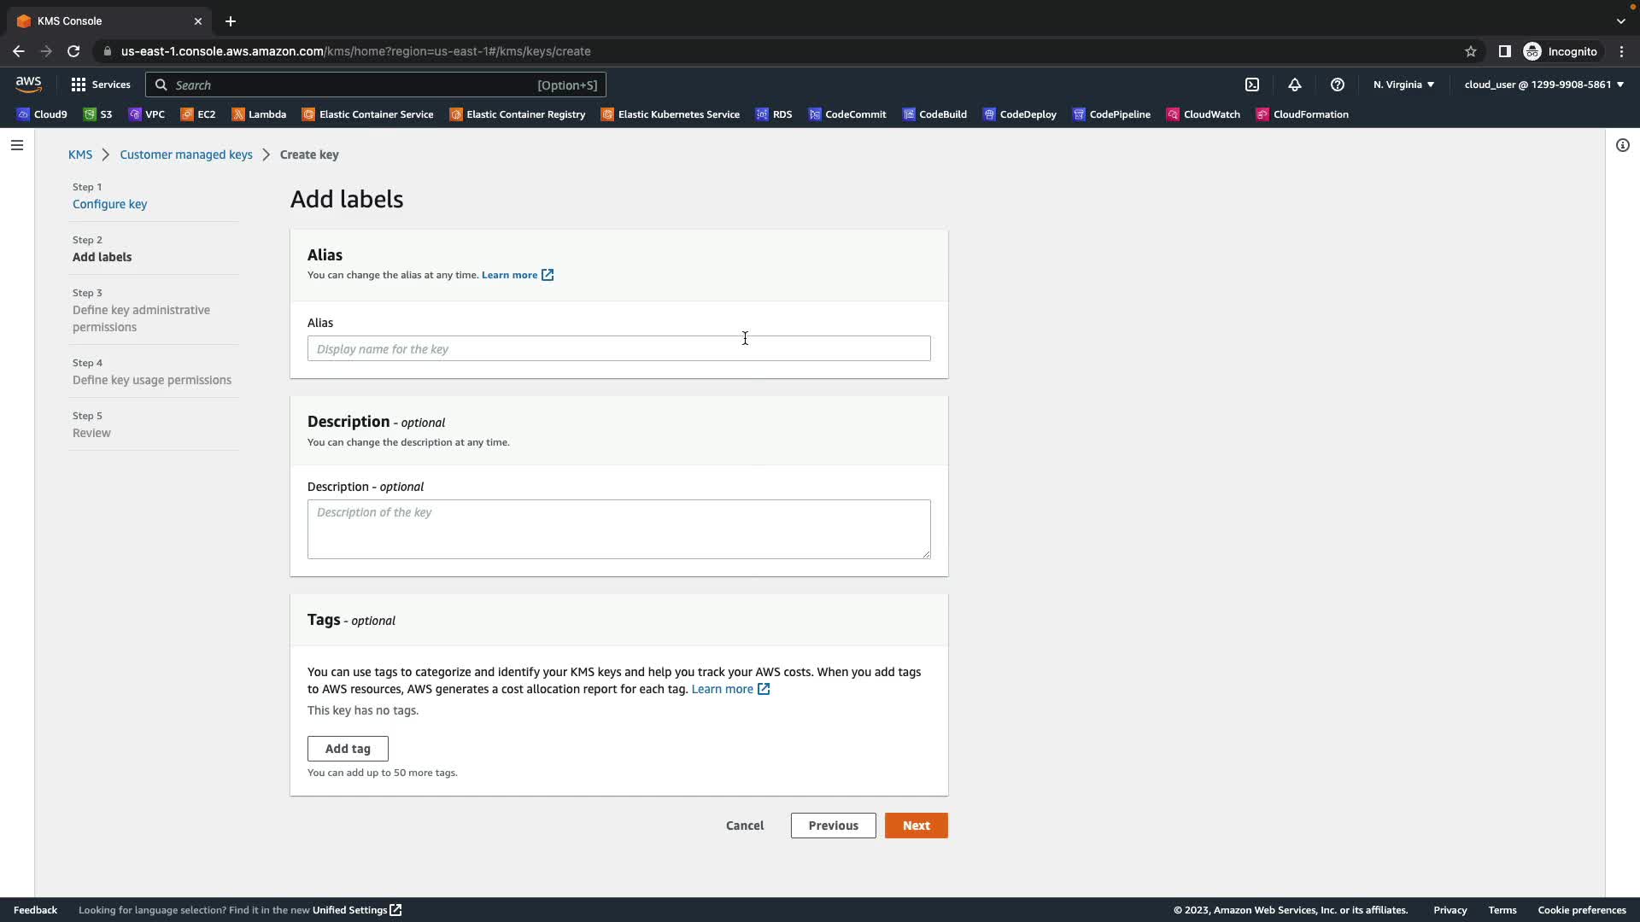This screenshot has width=1640, height=922.
Task: Click the Alias input field
Action: coord(618,348)
